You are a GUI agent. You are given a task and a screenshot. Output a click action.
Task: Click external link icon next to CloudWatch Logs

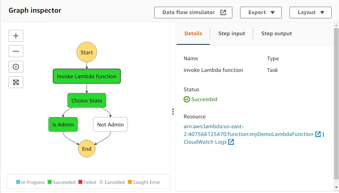[231, 142]
